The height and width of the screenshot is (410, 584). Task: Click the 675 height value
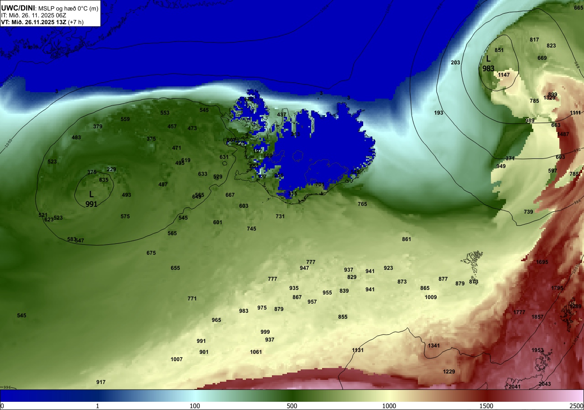pos(151,253)
